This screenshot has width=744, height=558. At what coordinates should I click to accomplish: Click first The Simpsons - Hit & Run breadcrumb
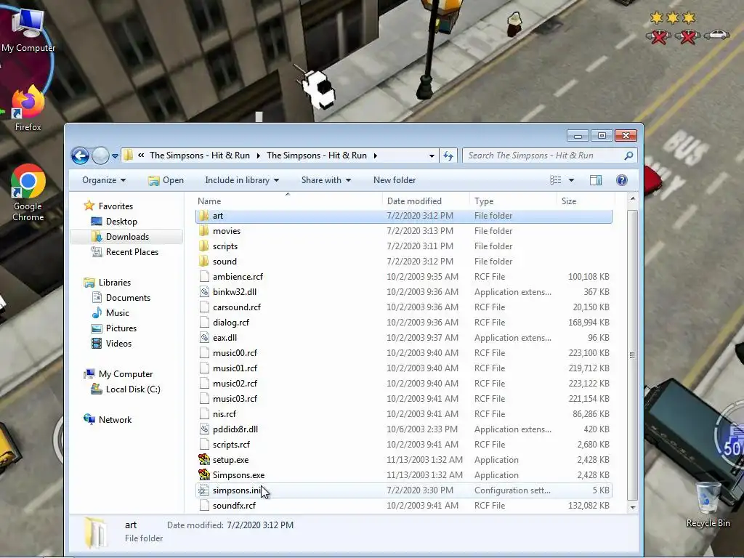click(199, 155)
